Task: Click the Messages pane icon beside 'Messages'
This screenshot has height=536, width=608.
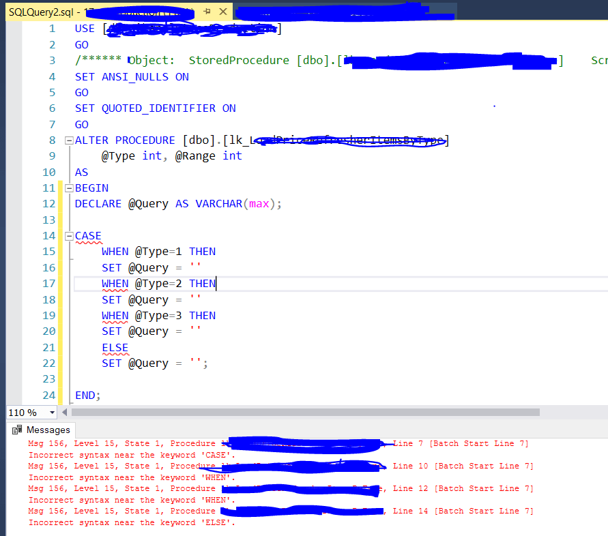Action: coord(15,430)
